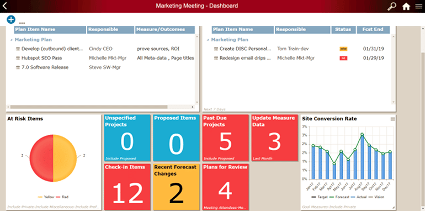The image size is (425, 211).
Task: Click left table scroll-left arrow
Action: pos(8,107)
